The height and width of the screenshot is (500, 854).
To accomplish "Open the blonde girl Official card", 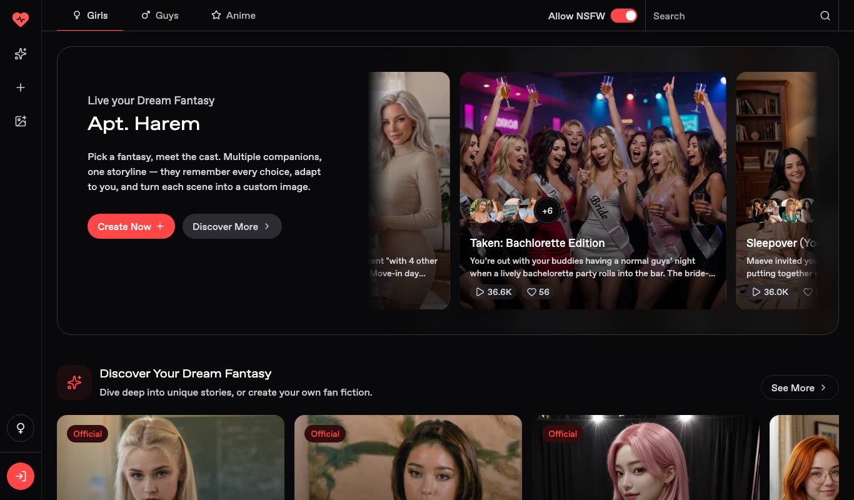I will (x=171, y=457).
